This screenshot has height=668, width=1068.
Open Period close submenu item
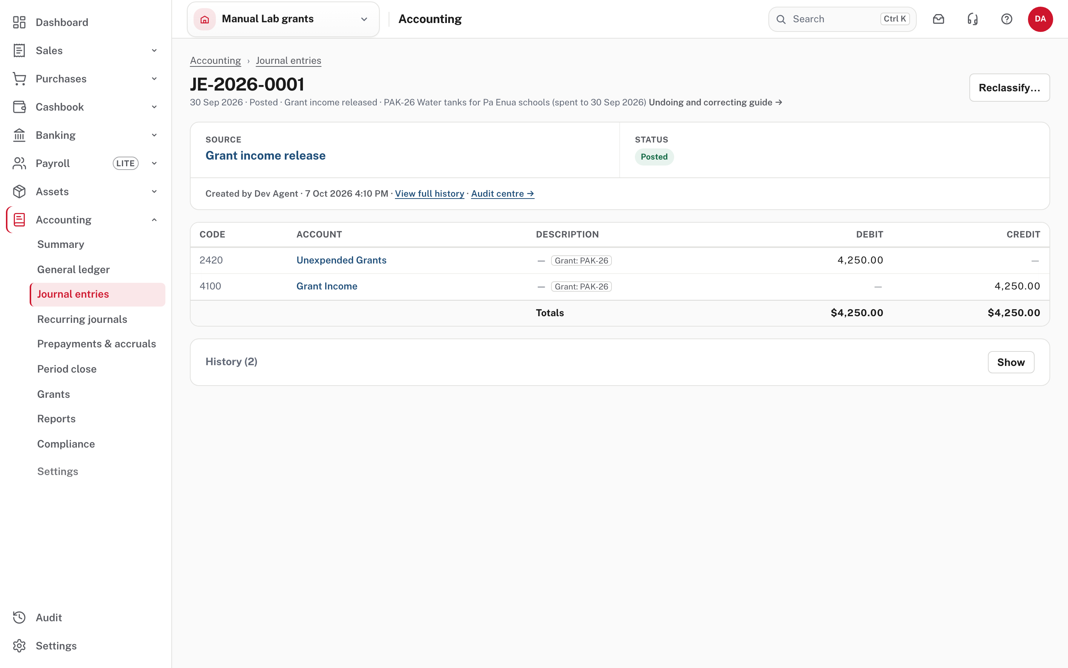coord(67,369)
